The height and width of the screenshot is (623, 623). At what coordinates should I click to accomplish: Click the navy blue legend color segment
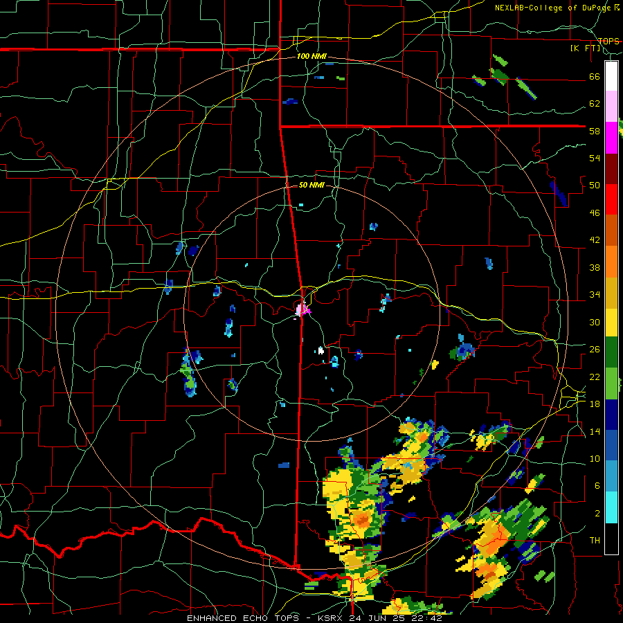[x=611, y=415]
